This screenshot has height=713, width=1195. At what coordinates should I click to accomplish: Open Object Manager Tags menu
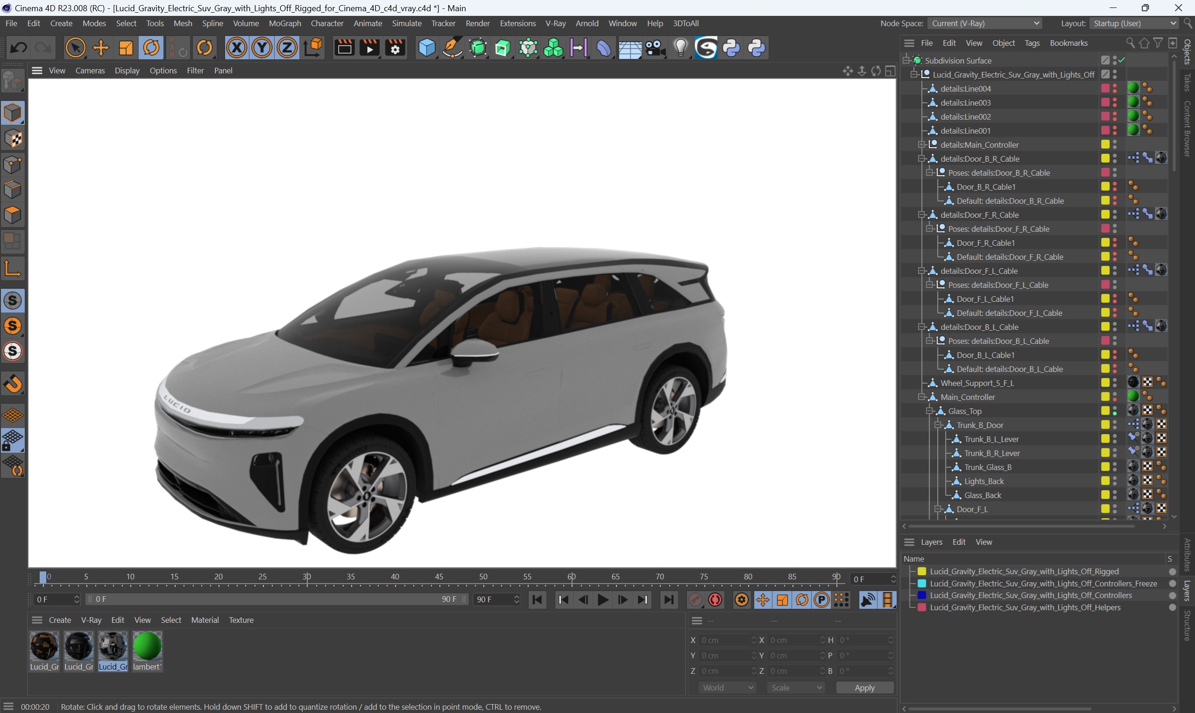[x=1032, y=43]
